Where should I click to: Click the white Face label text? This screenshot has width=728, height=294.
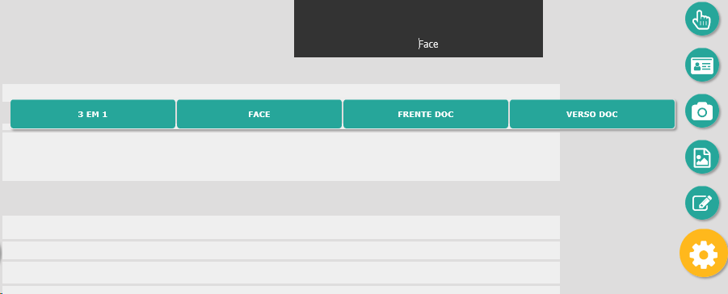point(428,44)
